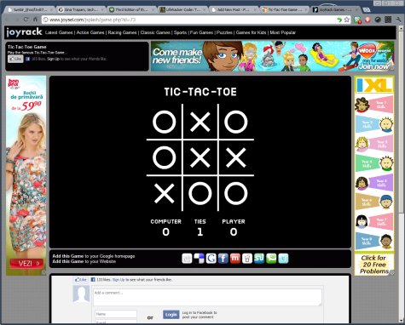Screen dimensions: 405x325
Task: Focus the Add a comment box
Action: (x=207, y=297)
